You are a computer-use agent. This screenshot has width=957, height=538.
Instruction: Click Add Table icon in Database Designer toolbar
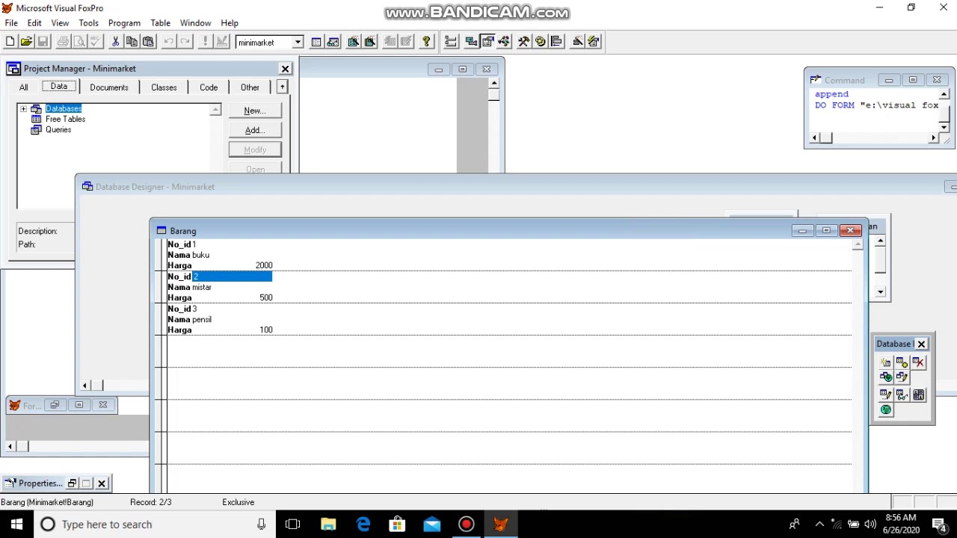tap(902, 362)
